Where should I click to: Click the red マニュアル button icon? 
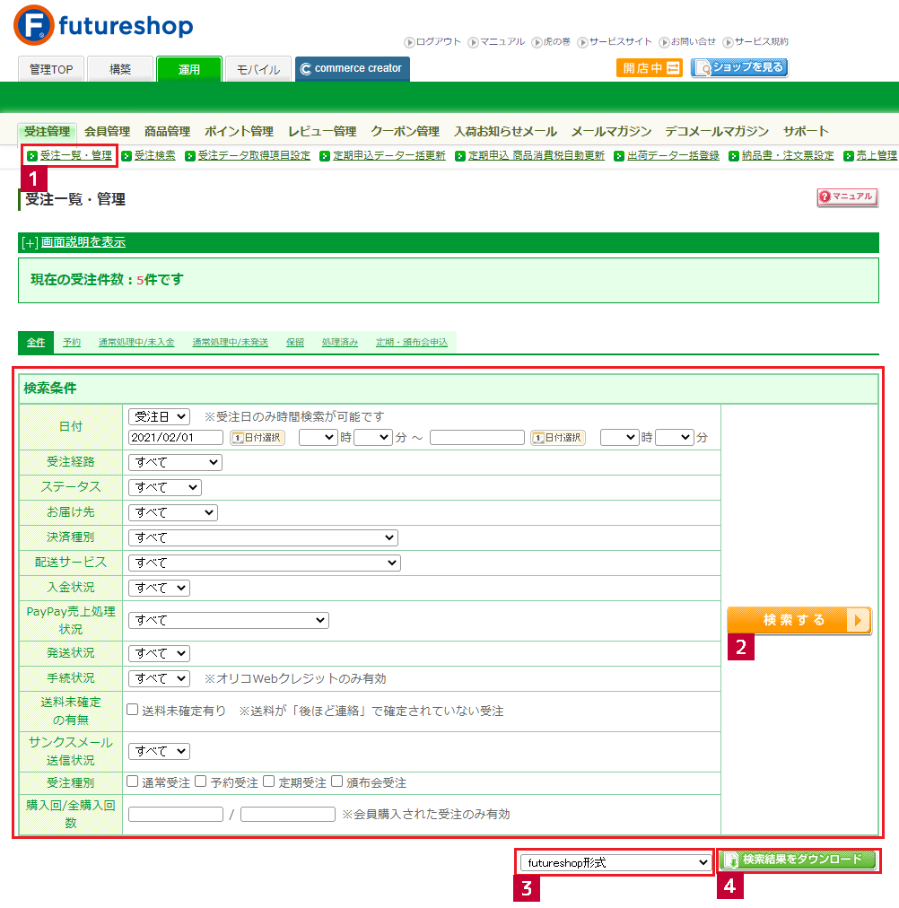[847, 197]
